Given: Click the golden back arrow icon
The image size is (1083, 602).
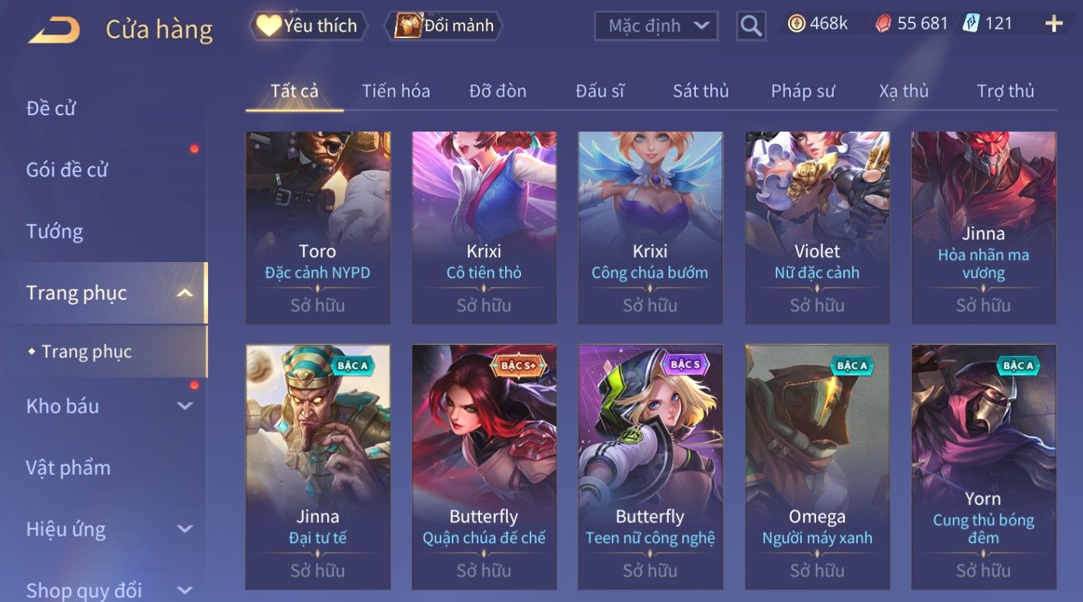Looking at the screenshot, I should [x=54, y=30].
